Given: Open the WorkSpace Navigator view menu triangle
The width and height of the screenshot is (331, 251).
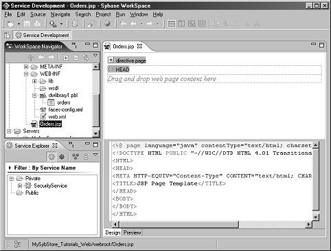Looking at the screenshot, I should pos(95,56).
